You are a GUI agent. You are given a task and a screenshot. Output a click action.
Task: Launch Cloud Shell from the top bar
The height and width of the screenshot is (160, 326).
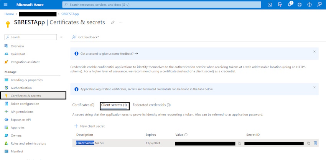tap(270, 5)
